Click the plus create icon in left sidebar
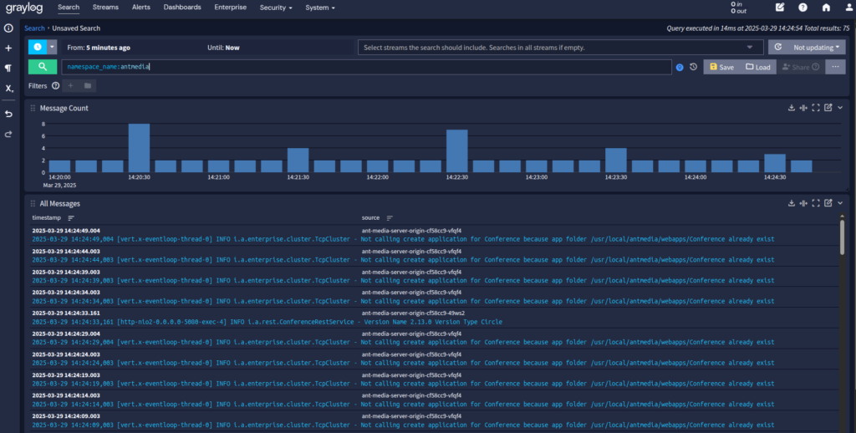This screenshot has width=856, height=433. (x=8, y=48)
